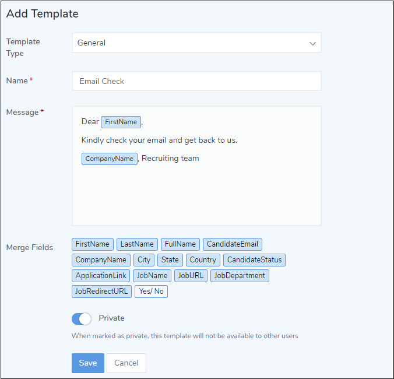Click the Name input field
The height and width of the screenshot is (379, 394).
tap(196, 81)
